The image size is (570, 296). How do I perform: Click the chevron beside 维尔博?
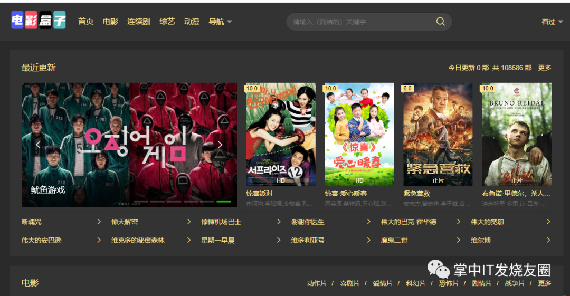(548, 241)
